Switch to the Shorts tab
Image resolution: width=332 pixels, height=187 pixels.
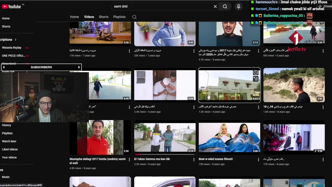[103, 17]
